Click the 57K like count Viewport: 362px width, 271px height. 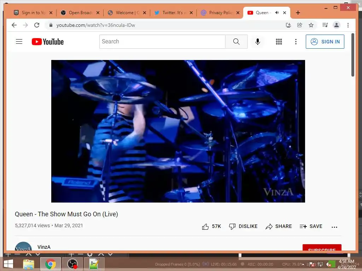216,226
